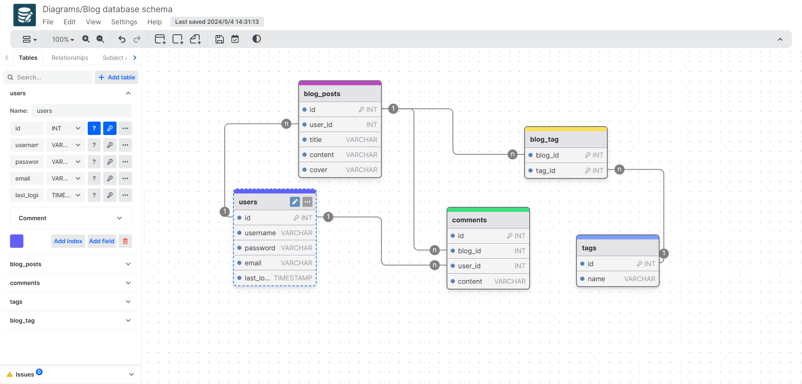The image size is (802, 384).
Task: Toggle primary key on the username field
Action: [x=110, y=145]
